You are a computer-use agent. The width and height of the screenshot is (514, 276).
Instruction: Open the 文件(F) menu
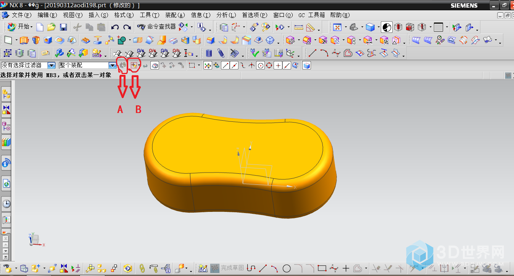pos(21,15)
